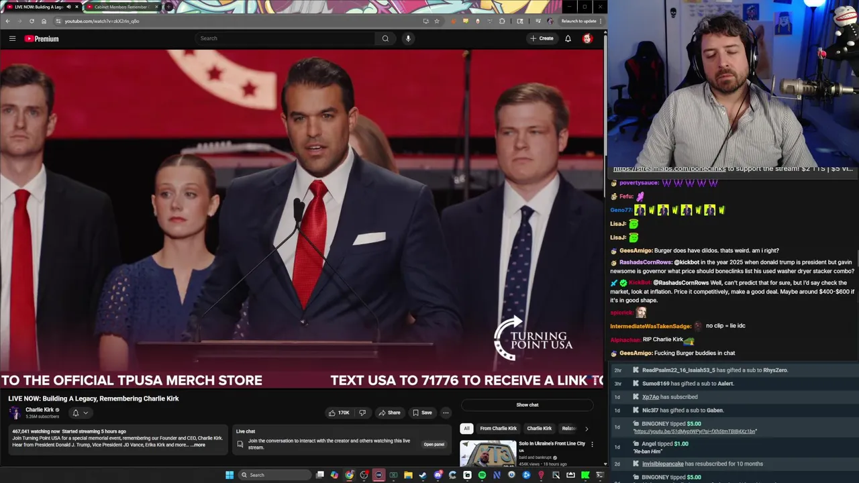Image resolution: width=859 pixels, height=483 pixels.
Task: Open YouTube notifications bell in header
Action: (x=568, y=38)
